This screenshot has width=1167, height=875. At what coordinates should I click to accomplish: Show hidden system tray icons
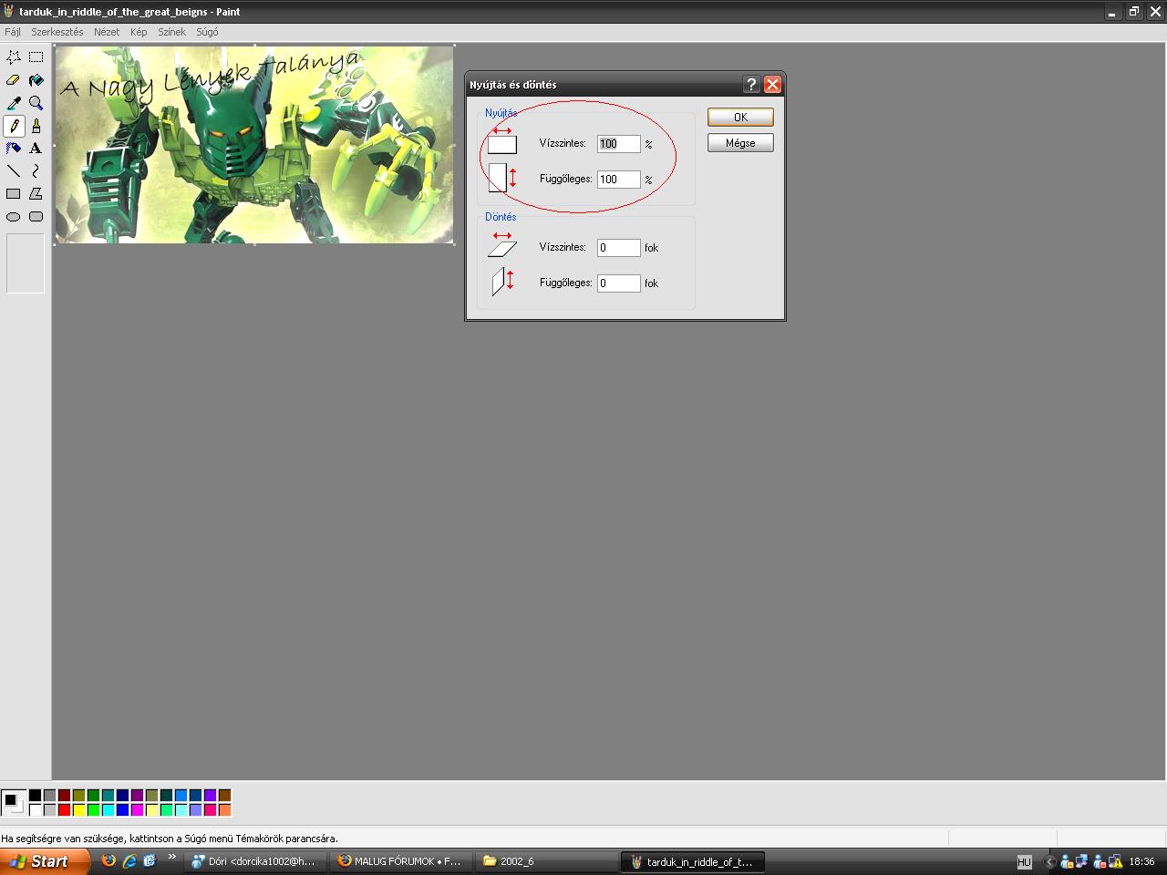(x=1049, y=861)
